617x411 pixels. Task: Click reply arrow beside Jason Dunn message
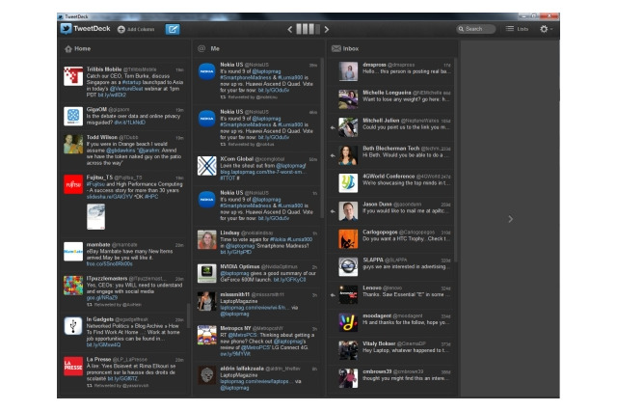333,211
